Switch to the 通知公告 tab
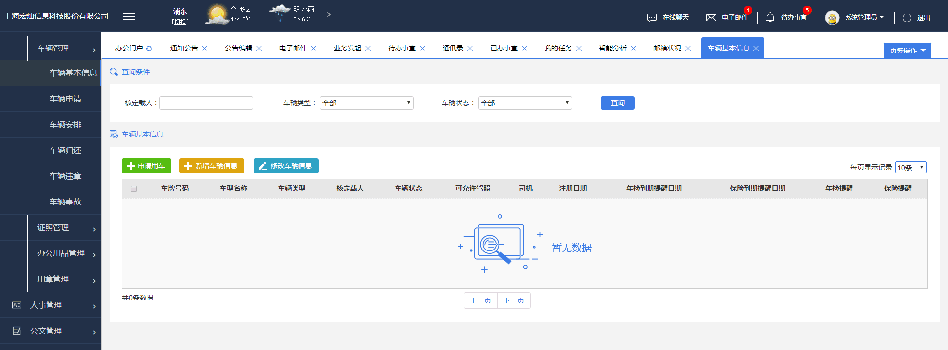948x350 pixels. [x=184, y=49]
